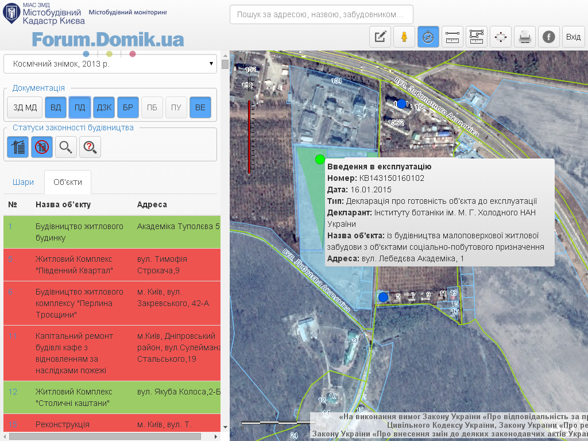588x441 pixels.
Task: Activate the draw/edit note tool
Action: 380,37
